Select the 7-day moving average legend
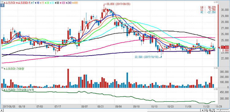The image size is (230, 112). tap(33, 3)
